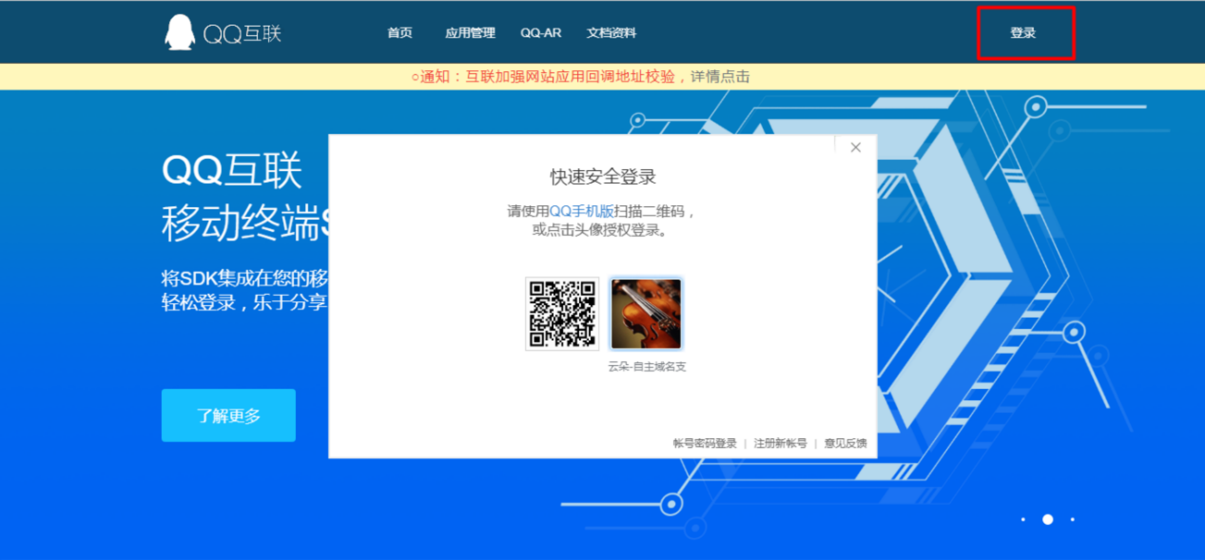This screenshot has width=1205, height=560.
Task: Open the QQ手机版 hyperlink
Action: point(581,211)
